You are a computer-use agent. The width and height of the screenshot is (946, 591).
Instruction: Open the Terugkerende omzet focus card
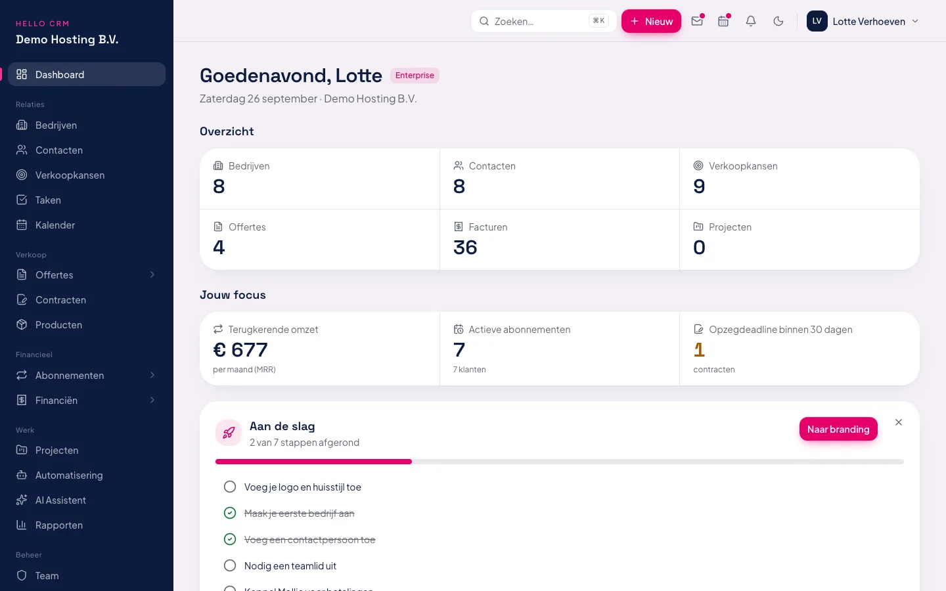[319, 349]
